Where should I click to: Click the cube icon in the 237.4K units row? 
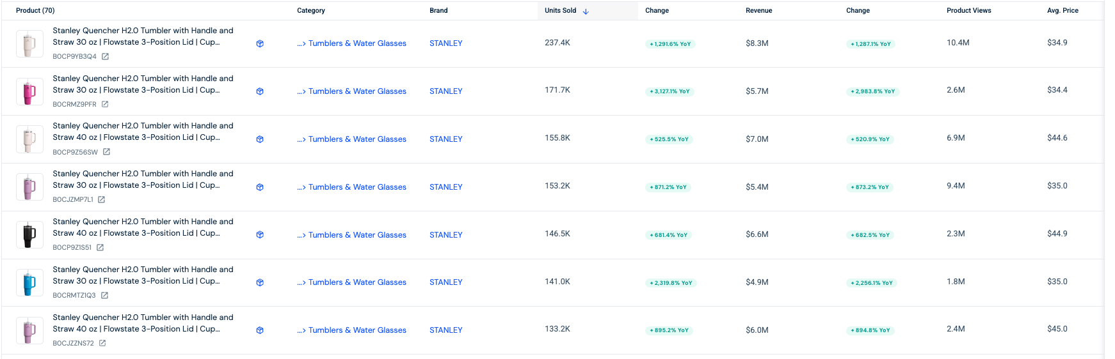260,44
